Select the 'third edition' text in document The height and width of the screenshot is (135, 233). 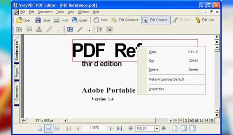click(x=102, y=64)
